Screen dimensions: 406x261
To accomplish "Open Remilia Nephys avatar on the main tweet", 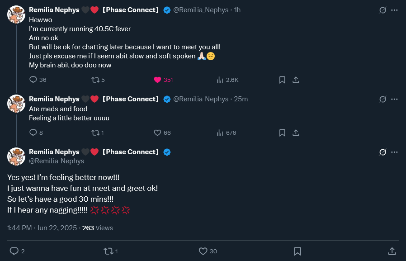I will click(x=16, y=156).
